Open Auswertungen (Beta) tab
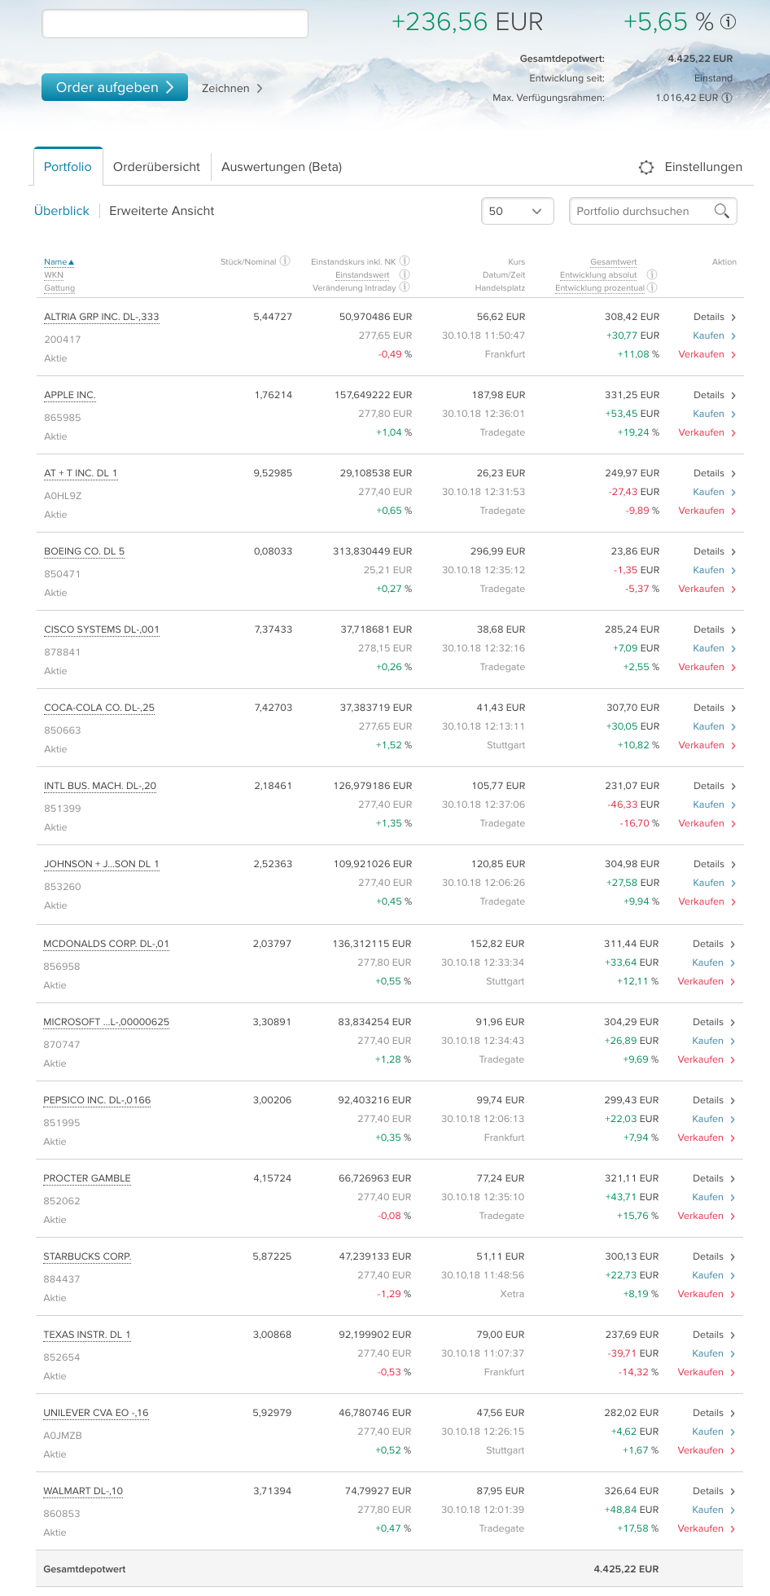The height and width of the screenshot is (1596, 770). 282,167
